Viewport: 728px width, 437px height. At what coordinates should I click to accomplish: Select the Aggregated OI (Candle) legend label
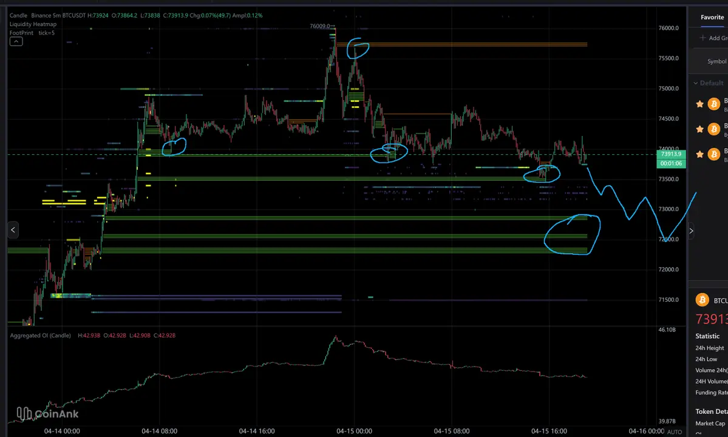(41, 336)
